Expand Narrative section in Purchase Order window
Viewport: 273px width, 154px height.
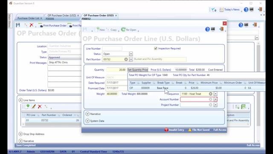click(x=20, y=141)
